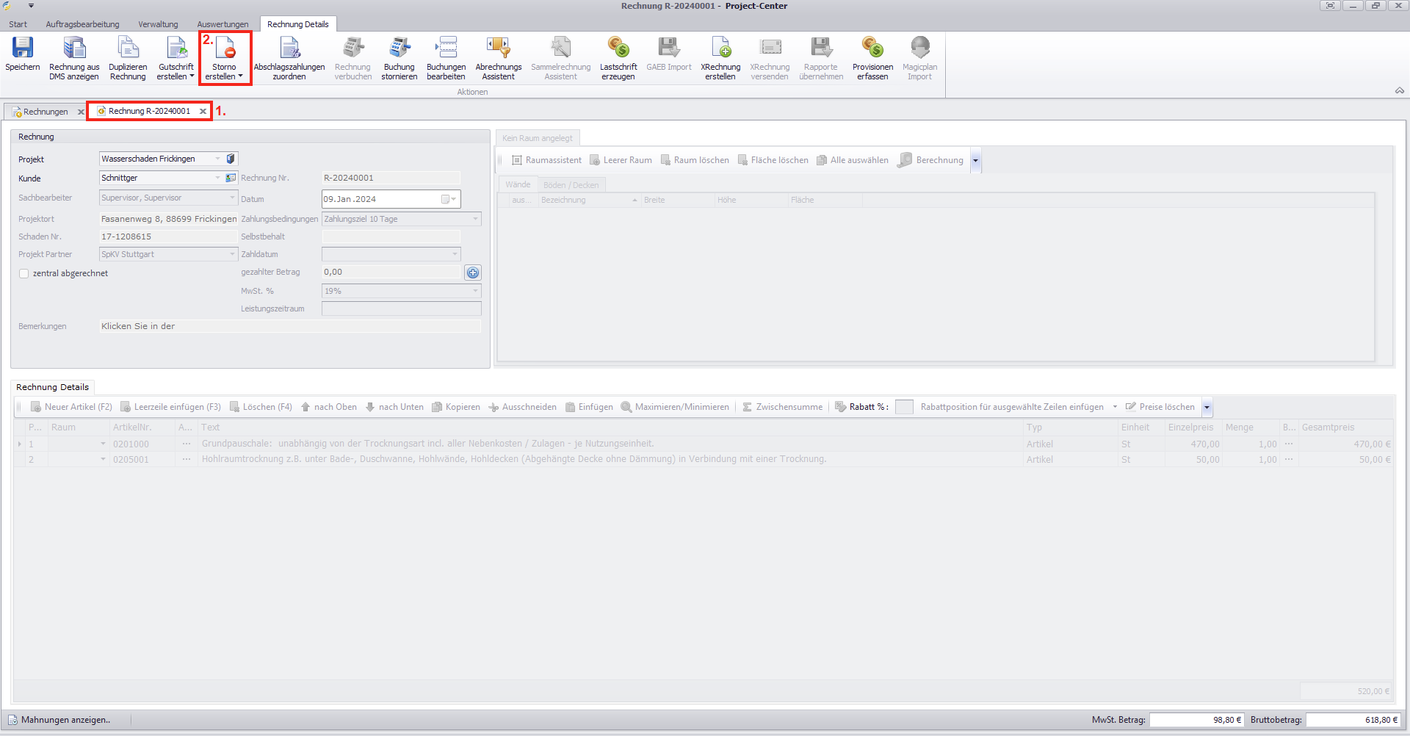Collapse the ribbon with the chevron arrow

point(1399,90)
